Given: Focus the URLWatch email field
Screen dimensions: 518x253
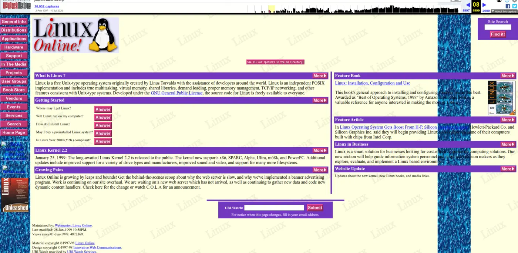Looking at the screenshot, I should 274,208.
